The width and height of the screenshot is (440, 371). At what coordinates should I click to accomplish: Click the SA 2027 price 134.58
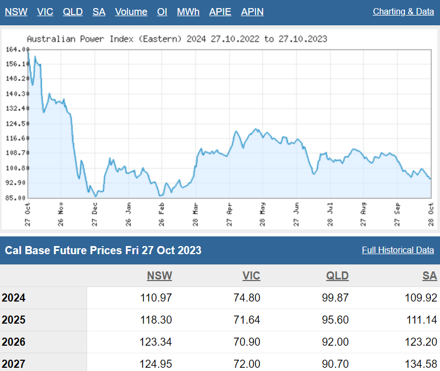pos(422,363)
